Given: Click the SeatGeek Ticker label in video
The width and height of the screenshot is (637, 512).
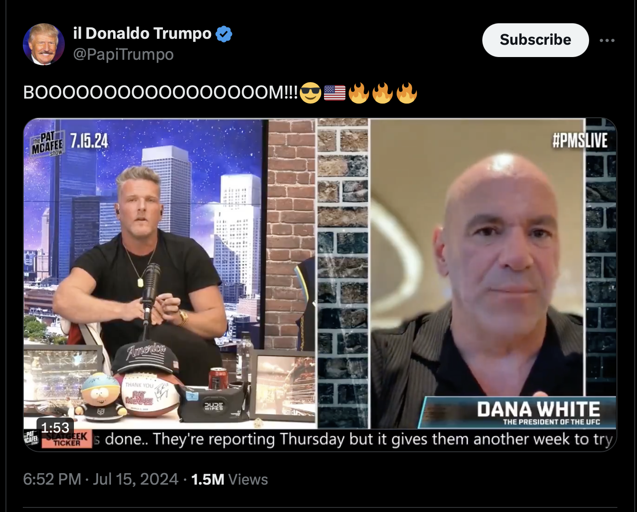Looking at the screenshot, I should [67, 439].
